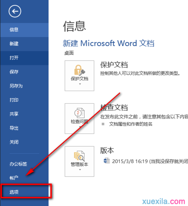
Task: Click the 新建 Microsoft Word 文档 title
Action: pos(108,43)
